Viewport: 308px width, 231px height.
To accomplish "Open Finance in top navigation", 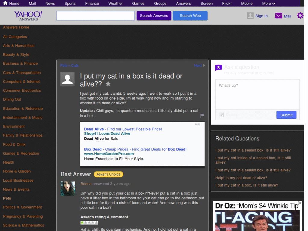I will click(x=92, y=4).
